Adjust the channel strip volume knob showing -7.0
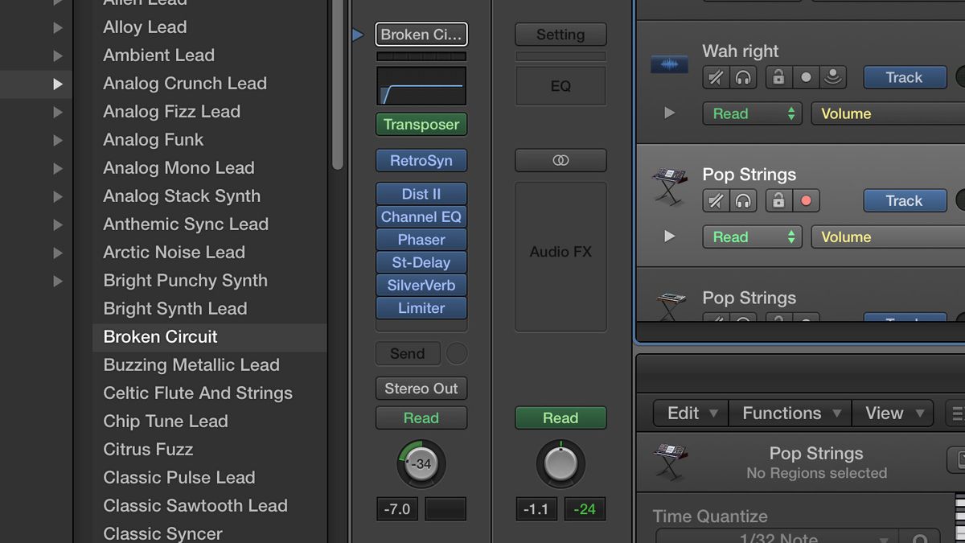Viewport: 965px width, 543px height. (421, 465)
